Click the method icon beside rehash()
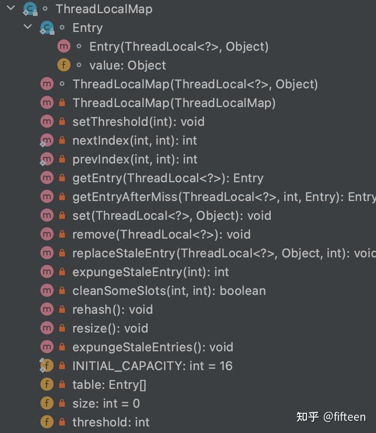The image size is (376, 433). coord(47,309)
